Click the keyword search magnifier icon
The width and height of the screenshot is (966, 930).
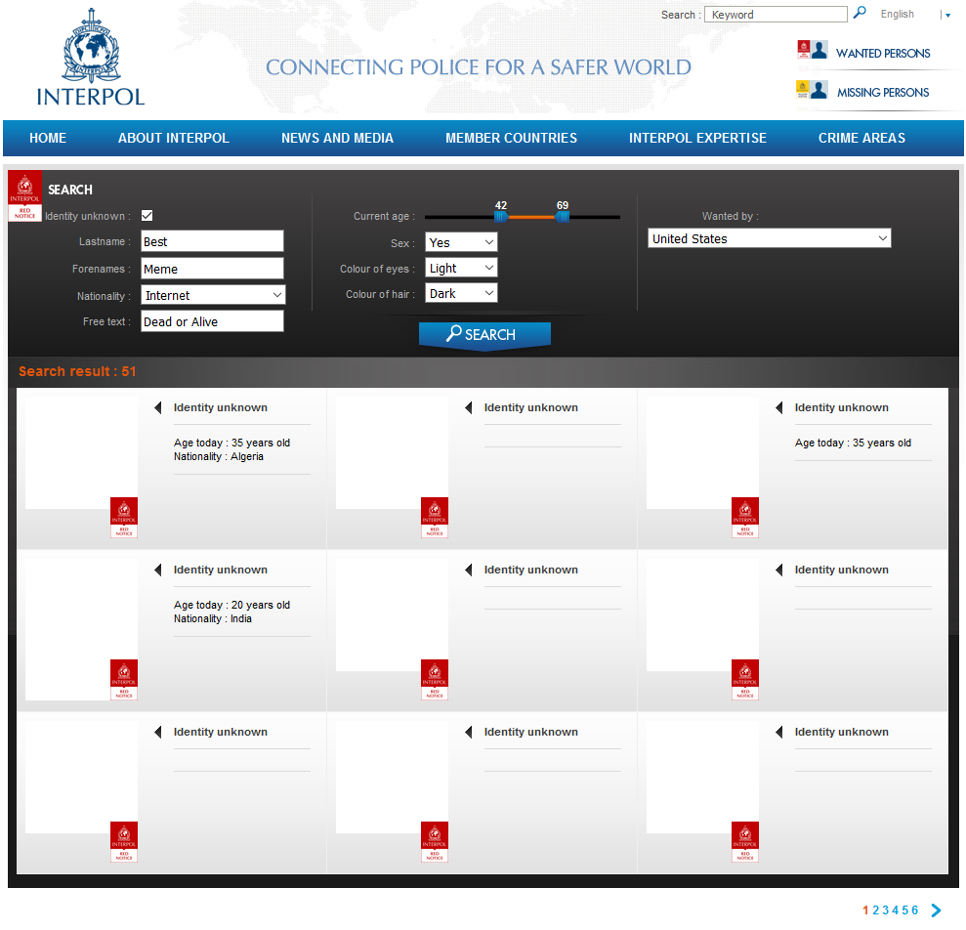point(860,13)
